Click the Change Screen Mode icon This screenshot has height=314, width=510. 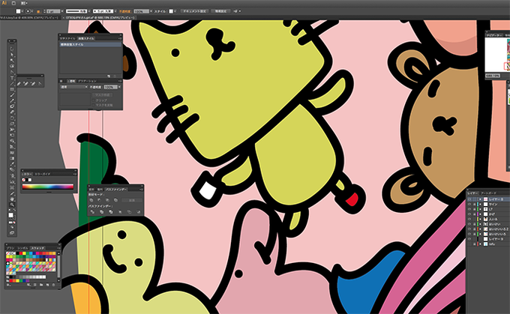(x=12, y=232)
